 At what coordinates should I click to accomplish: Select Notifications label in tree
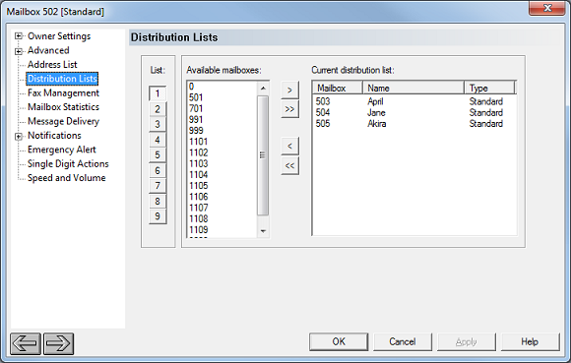[54, 136]
